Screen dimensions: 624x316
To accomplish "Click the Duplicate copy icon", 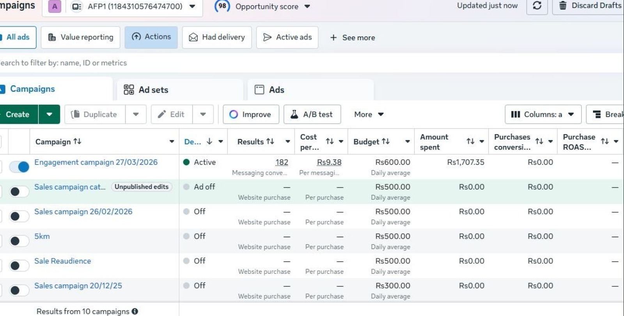I will point(75,114).
